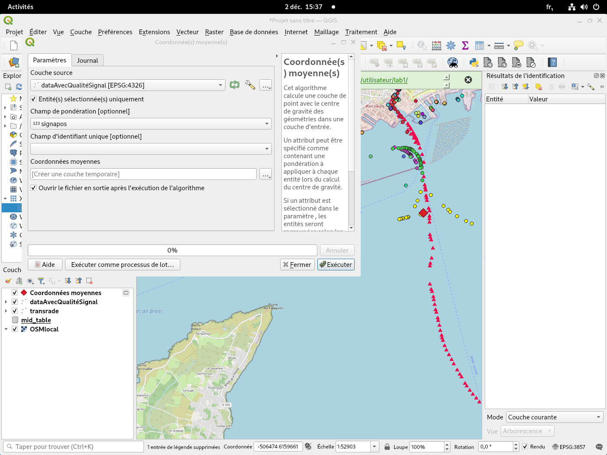Expand the dataAvecQualitéSignal layer tree

[x=6, y=302]
